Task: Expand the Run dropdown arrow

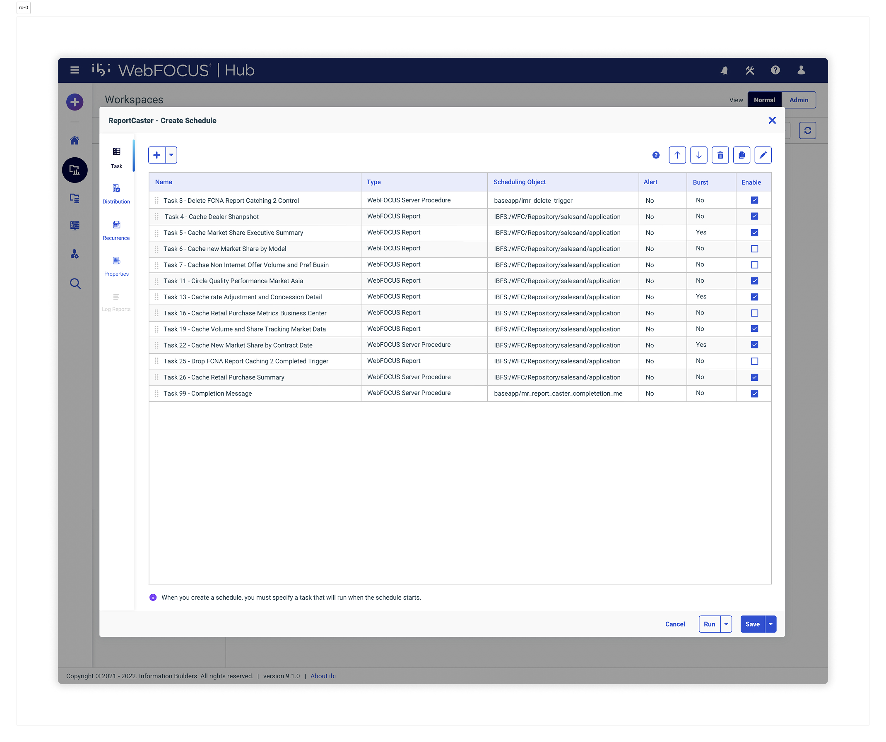Action: (x=726, y=624)
